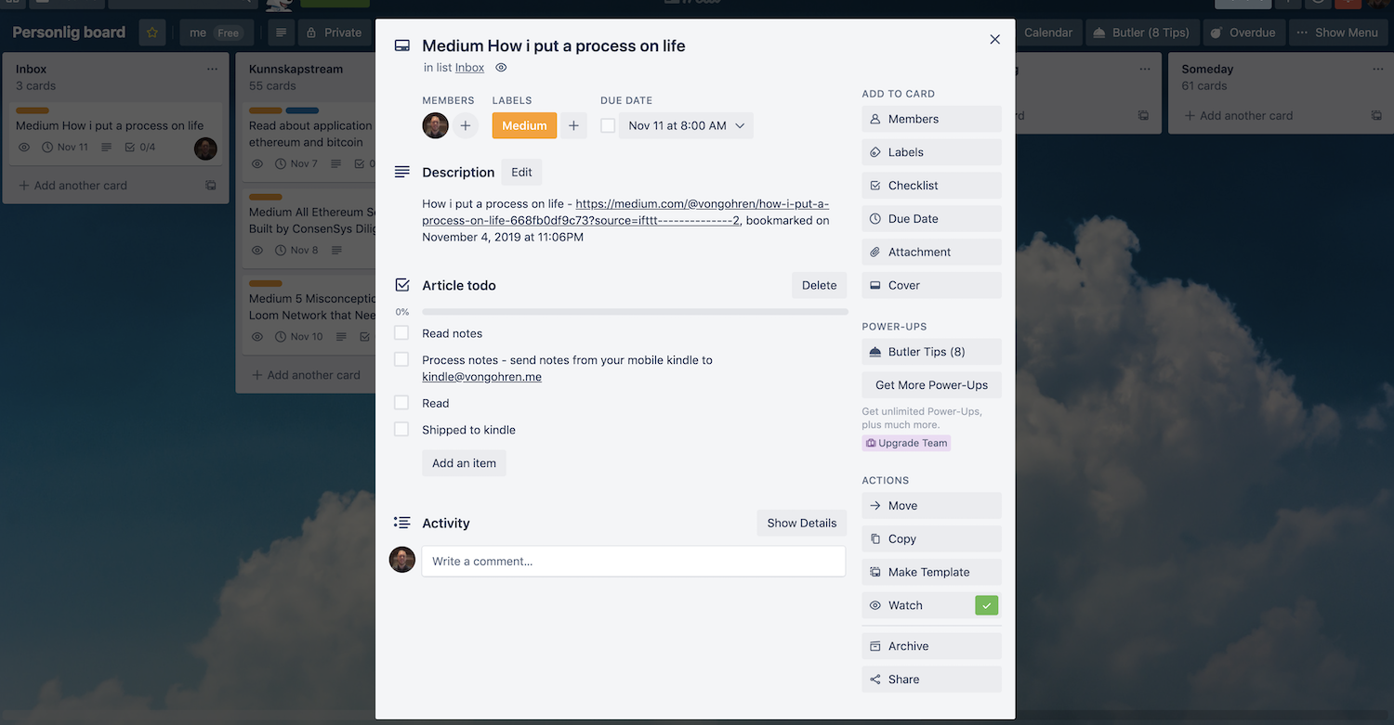Click the board menu icon left of Private
The width and height of the screenshot is (1394, 725).
click(281, 32)
